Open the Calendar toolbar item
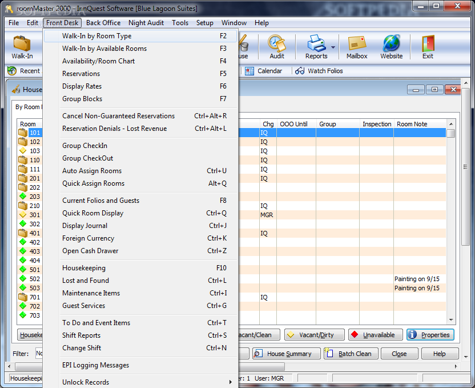This screenshot has width=475, height=388. tap(264, 71)
